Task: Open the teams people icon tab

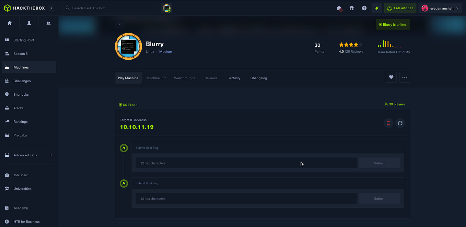Action: [48, 23]
